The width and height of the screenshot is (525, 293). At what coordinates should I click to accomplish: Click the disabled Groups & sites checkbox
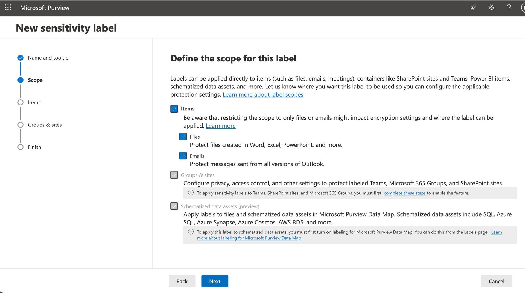pos(174,175)
